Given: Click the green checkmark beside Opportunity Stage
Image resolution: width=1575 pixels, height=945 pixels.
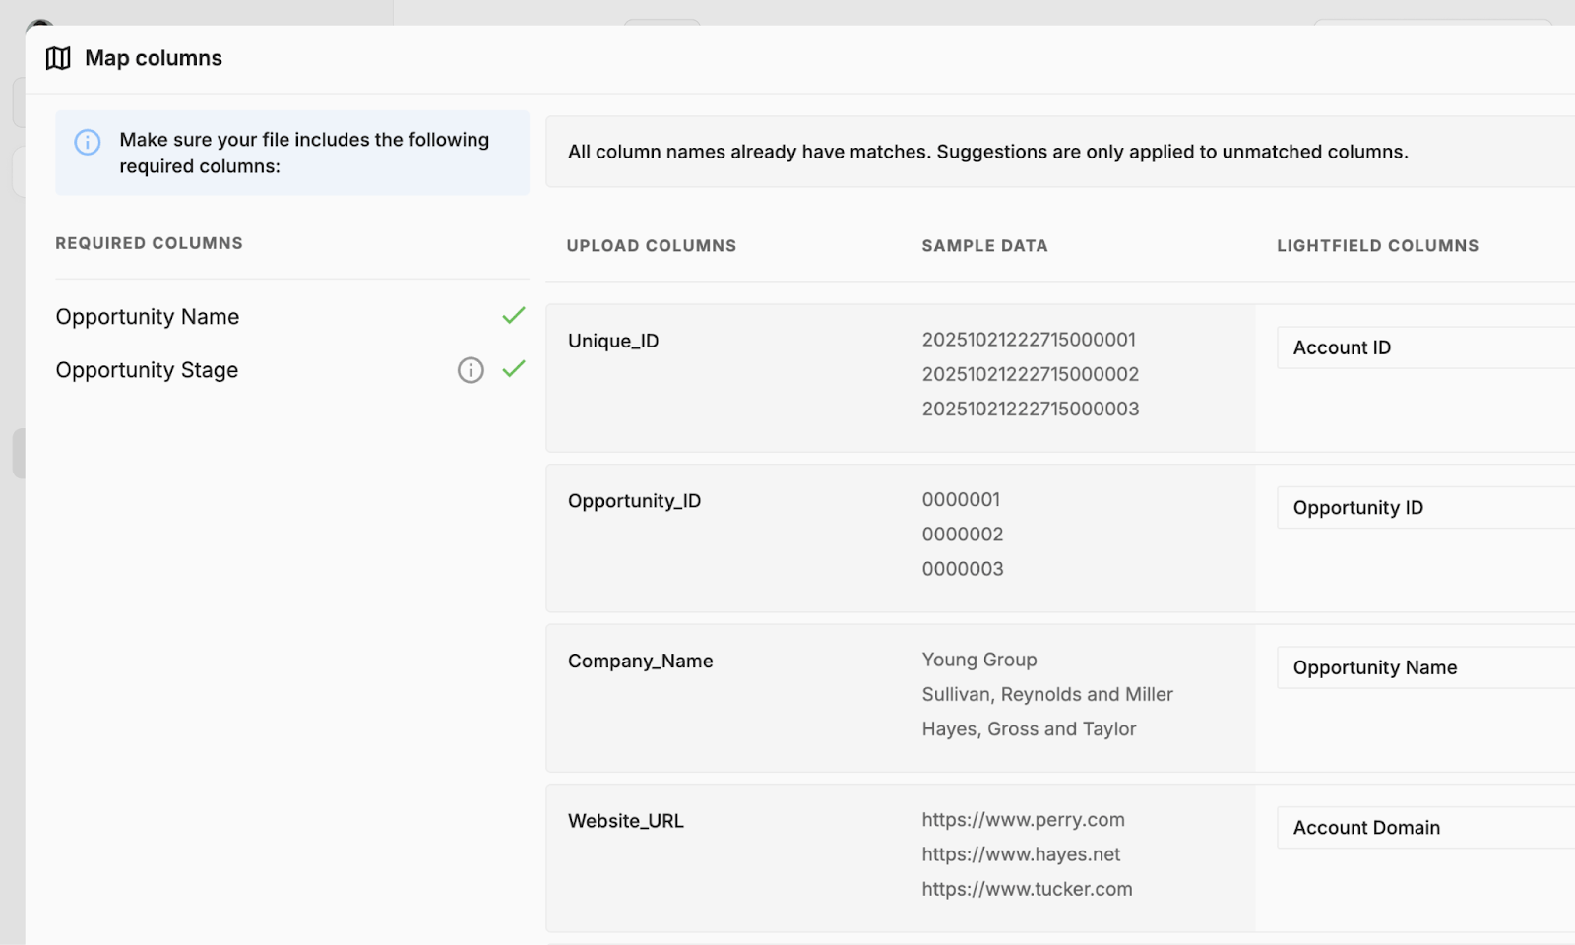Looking at the screenshot, I should (x=513, y=371).
